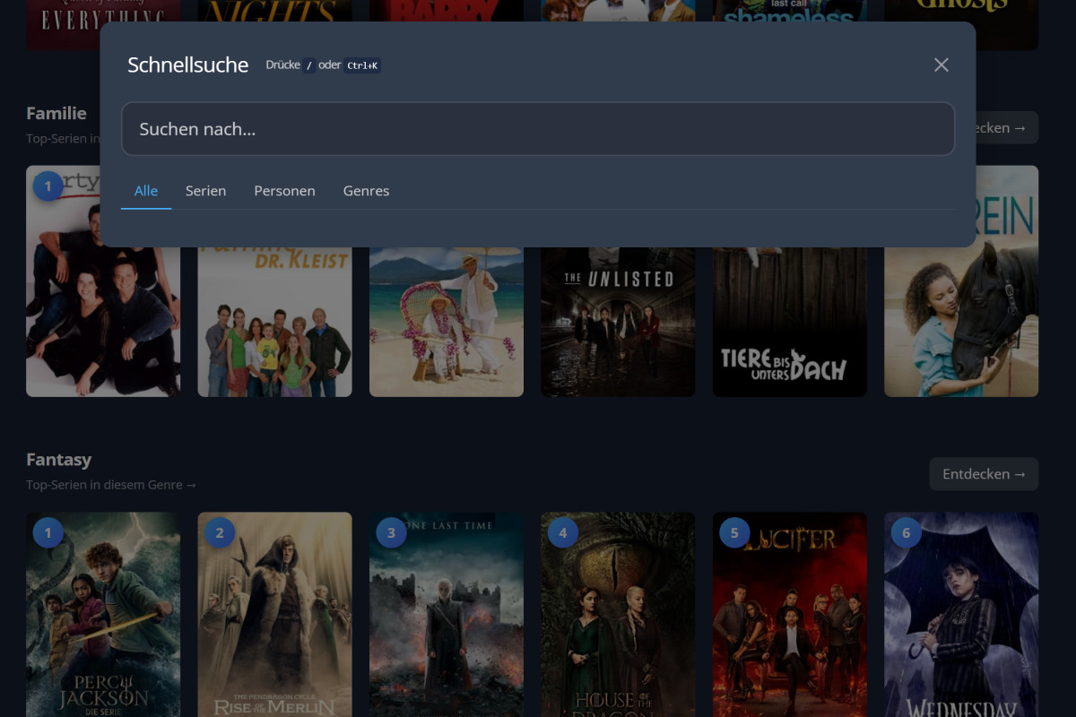Open the Personen tab

pyautogui.click(x=284, y=191)
